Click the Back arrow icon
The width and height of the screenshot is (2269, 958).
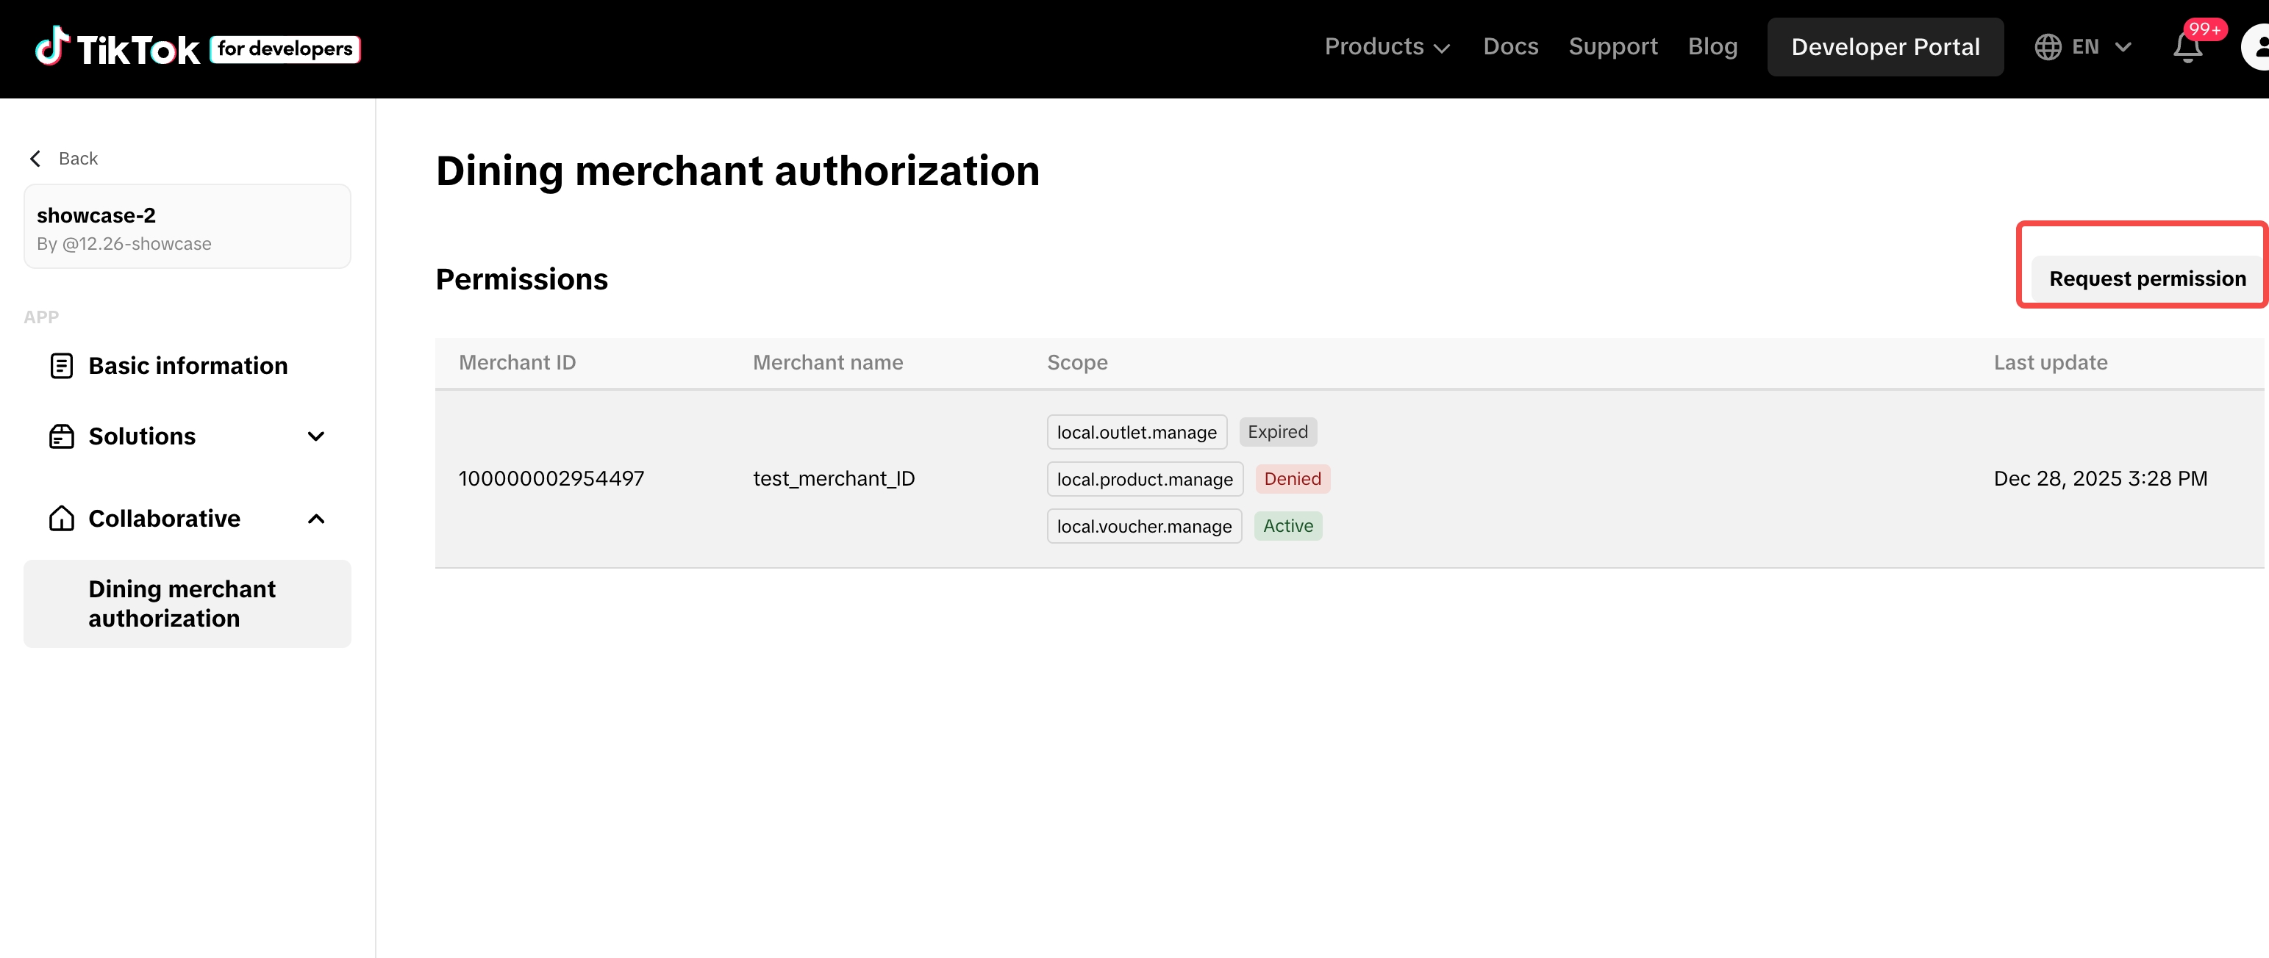pyautogui.click(x=35, y=159)
